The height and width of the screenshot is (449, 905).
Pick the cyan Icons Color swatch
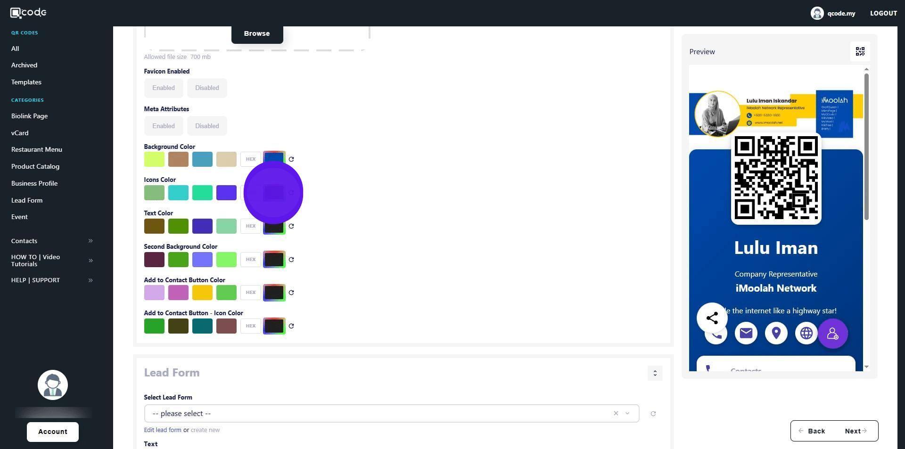[178, 193]
